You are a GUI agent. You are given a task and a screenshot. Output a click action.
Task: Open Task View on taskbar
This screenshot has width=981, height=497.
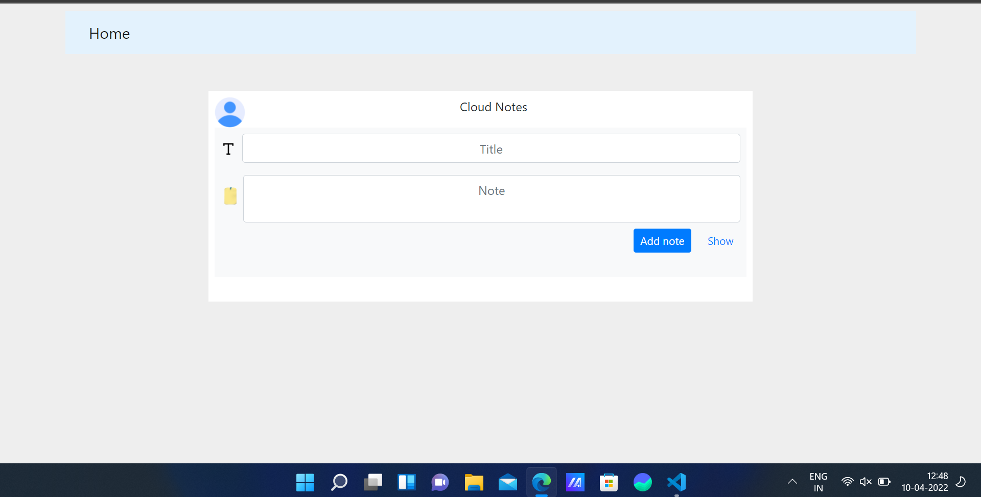pyautogui.click(x=372, y=482)
